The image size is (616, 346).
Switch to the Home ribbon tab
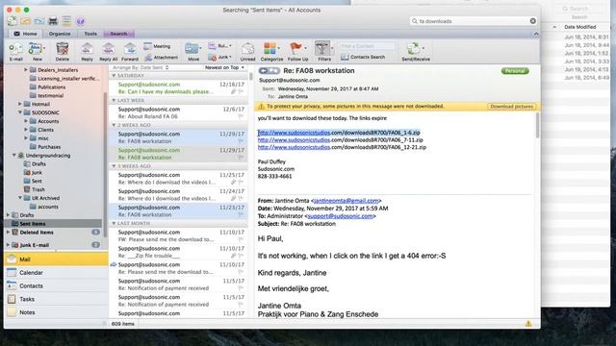[26, 35]
